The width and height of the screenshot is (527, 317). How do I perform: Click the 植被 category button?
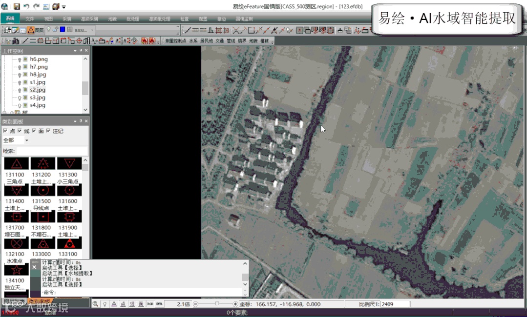pyautogui.click(x=265, y=41)
